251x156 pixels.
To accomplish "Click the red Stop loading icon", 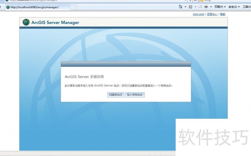I will coord(195,1).
